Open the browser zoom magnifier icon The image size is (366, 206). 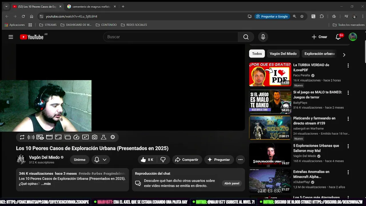pos(295,16)
